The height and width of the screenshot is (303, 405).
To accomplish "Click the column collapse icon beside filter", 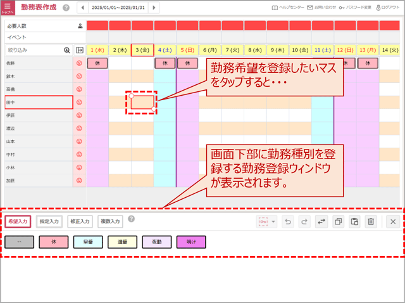I will click(80, 50).
